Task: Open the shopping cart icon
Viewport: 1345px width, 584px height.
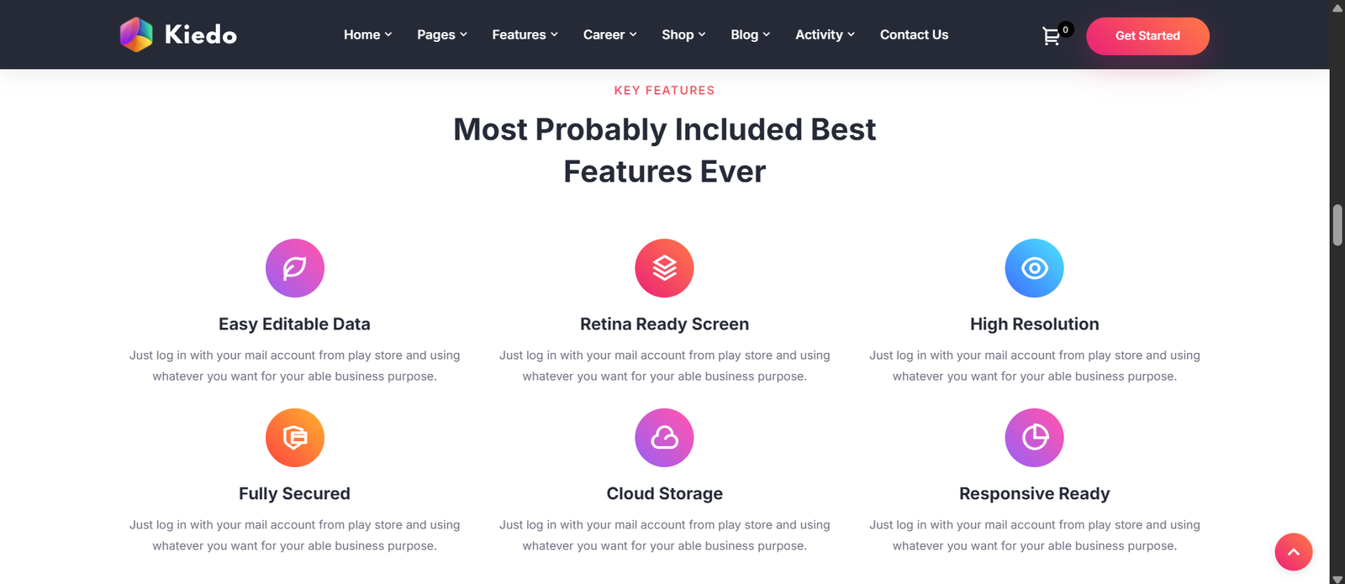Action: [x=1051, y=37]
